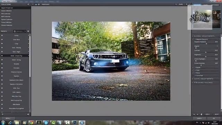Toggle favorite star for Crisp preset
This screenshot has width=222, height=125.
click(2, 44)
